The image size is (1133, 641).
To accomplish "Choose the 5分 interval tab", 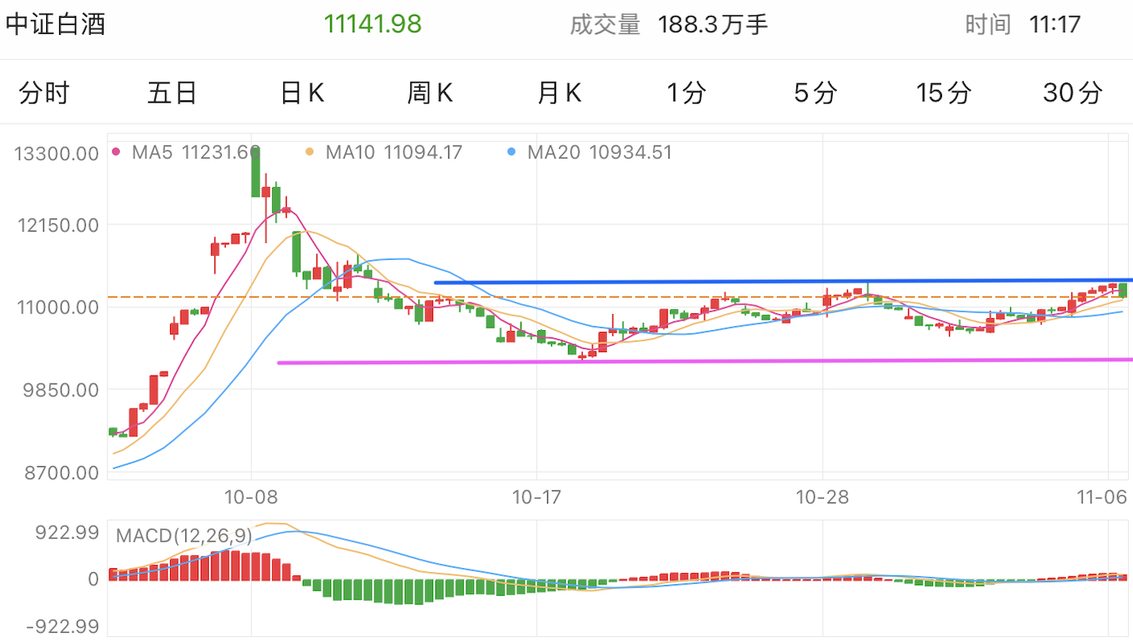I will (815, 93).
